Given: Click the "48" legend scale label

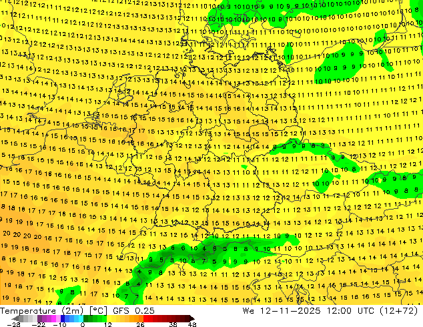Looking at the screenshot, I should (x=192, y=324).
